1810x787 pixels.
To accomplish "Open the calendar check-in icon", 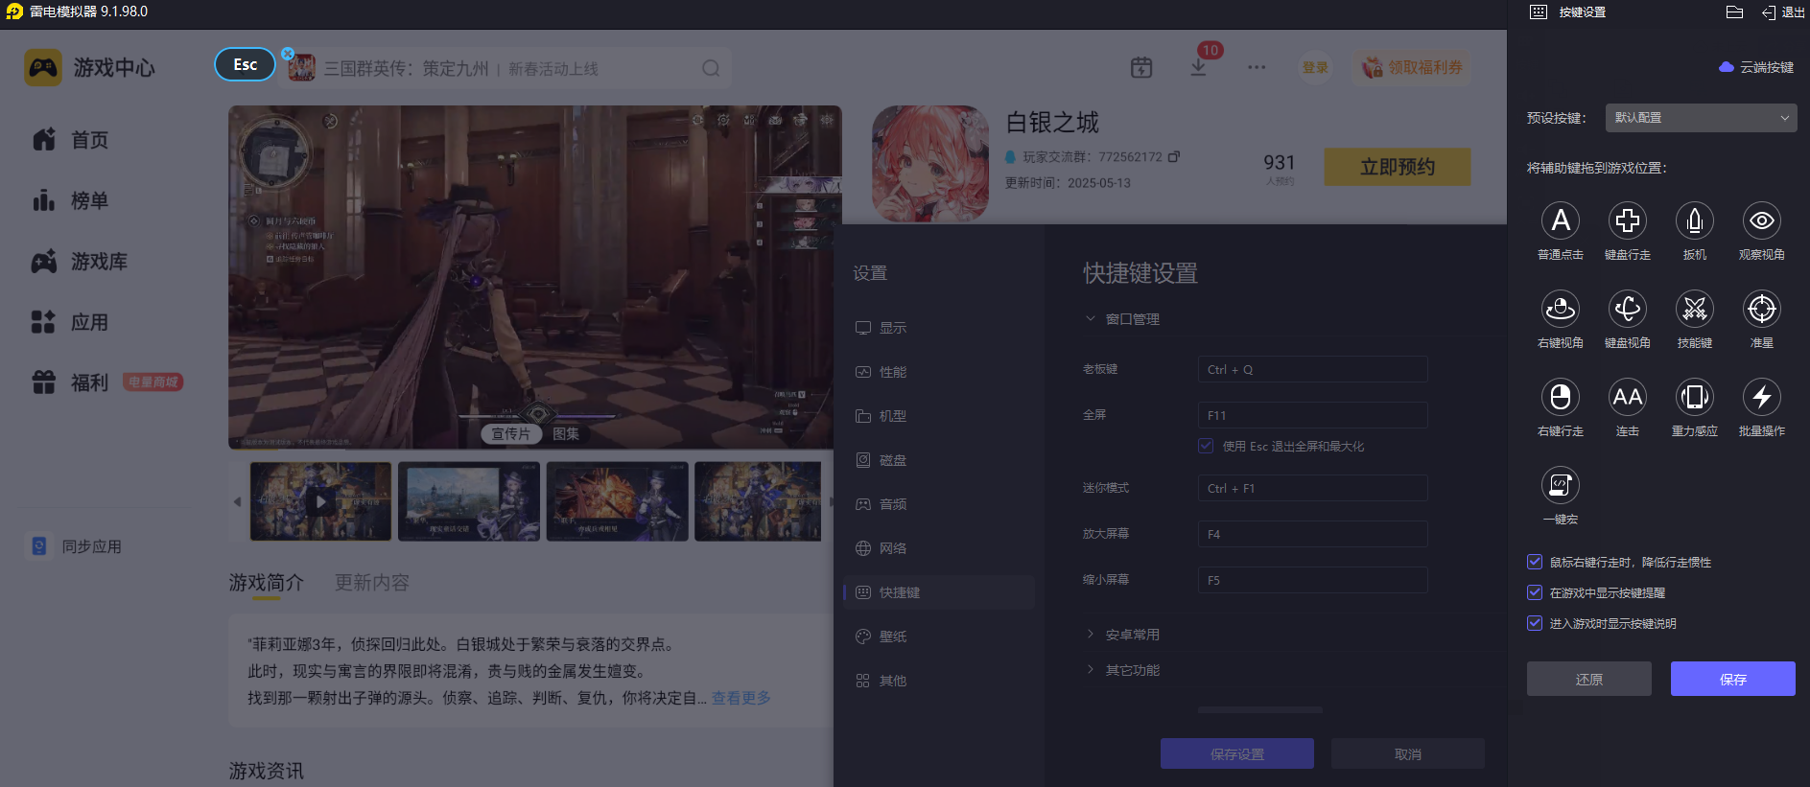I will (1141, 67).
